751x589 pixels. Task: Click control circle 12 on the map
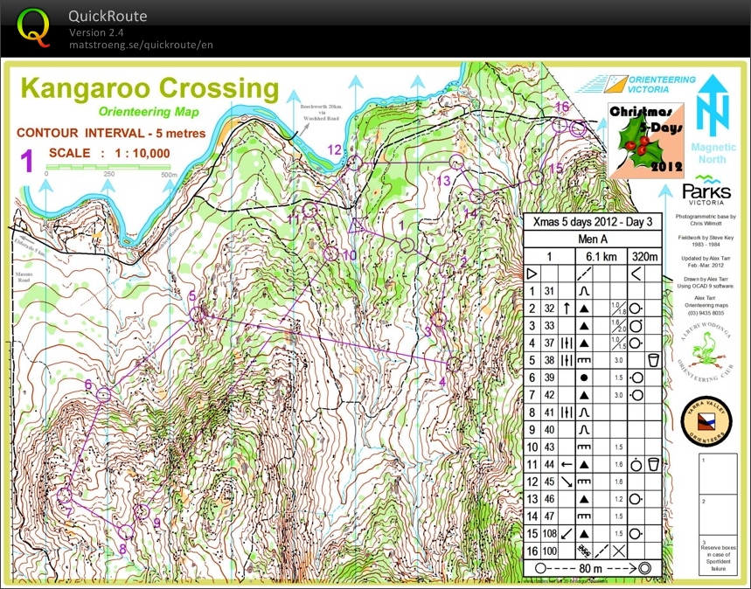point(354,163)
